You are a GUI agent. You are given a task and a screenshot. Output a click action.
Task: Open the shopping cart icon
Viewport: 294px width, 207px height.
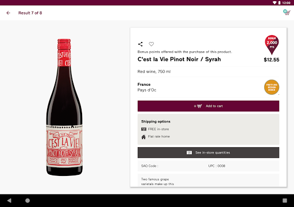[287, 13]
